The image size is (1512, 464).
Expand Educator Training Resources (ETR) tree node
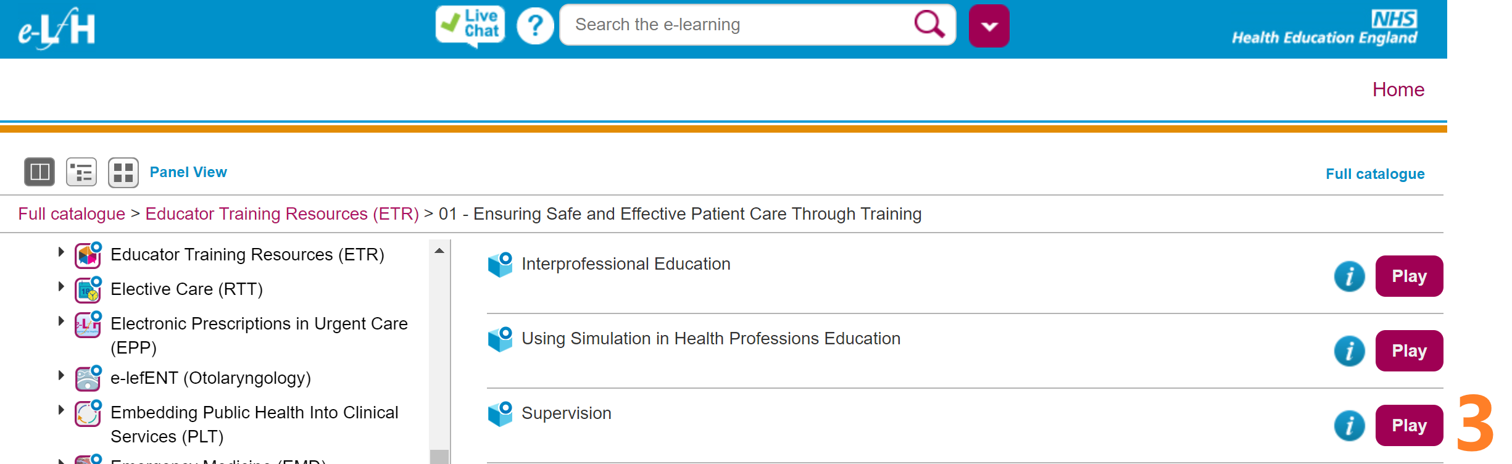[x=61, y=252]
